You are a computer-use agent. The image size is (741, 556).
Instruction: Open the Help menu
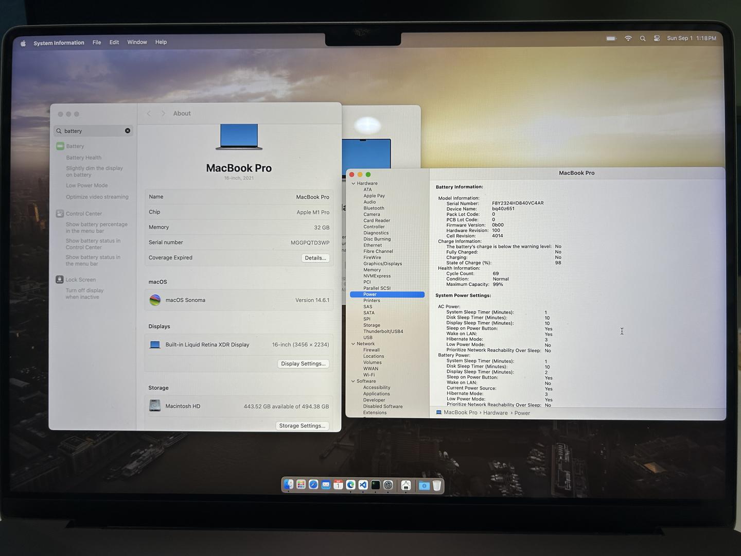pyautogui.click(x=161, y=42)
